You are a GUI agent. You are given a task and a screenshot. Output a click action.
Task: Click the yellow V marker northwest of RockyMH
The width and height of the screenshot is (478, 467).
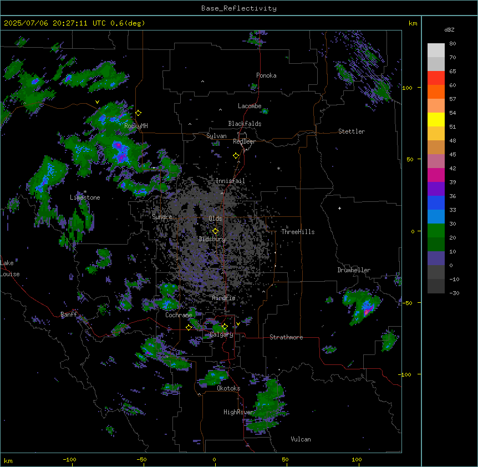(97, 102)
